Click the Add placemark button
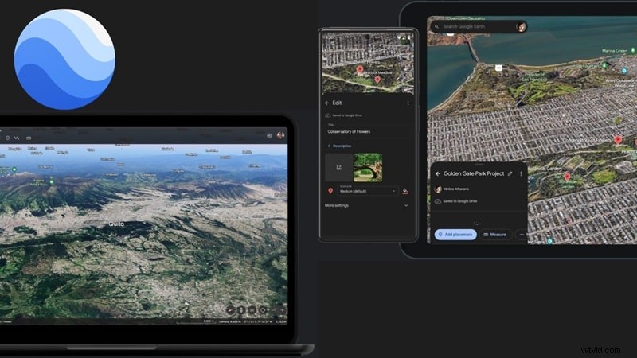Screen dimensions: 637x358 click(455, 235)
